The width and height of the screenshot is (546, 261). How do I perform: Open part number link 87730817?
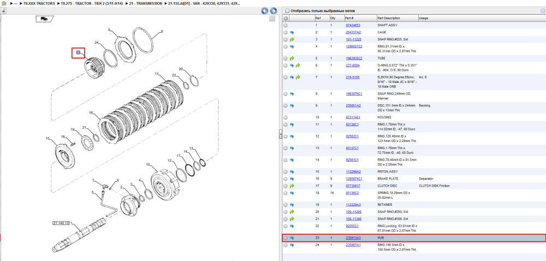click(353, 186)
